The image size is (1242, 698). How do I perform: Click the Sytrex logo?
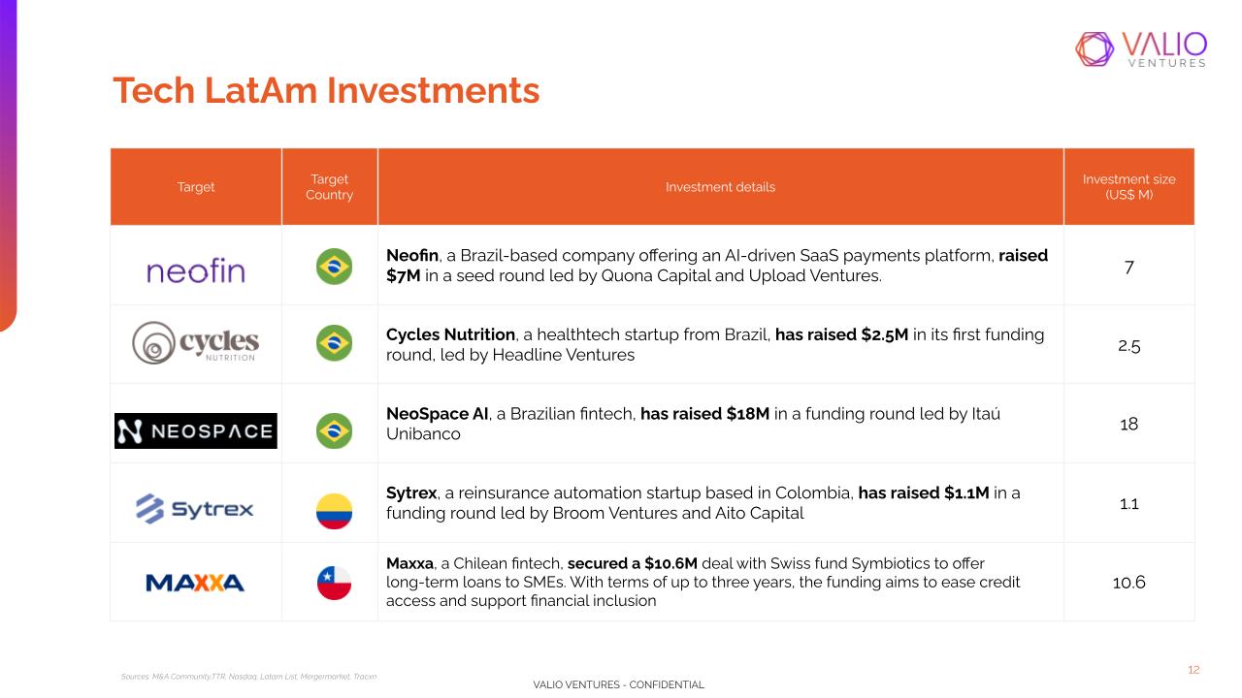(x=195, y=508)
